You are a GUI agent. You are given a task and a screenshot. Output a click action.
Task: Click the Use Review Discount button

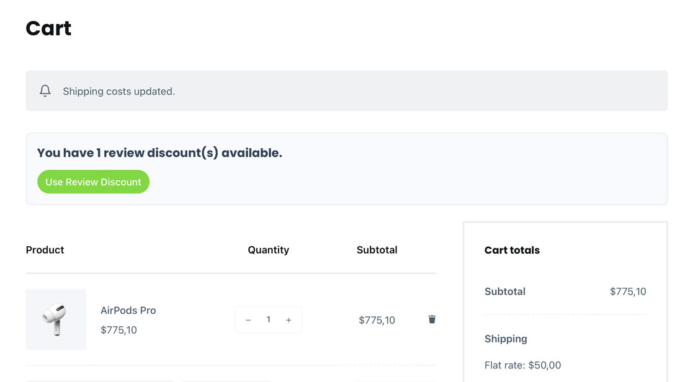(93, 182)
